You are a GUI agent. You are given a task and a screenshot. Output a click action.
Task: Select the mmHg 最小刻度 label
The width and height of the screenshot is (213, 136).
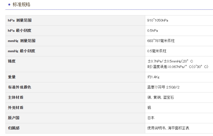[x=21, y=51]
